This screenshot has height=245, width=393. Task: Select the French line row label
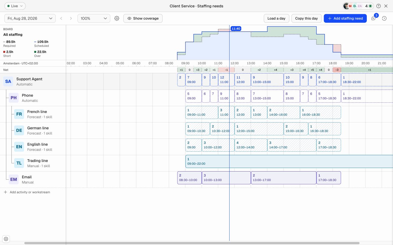tap(37, 112)
